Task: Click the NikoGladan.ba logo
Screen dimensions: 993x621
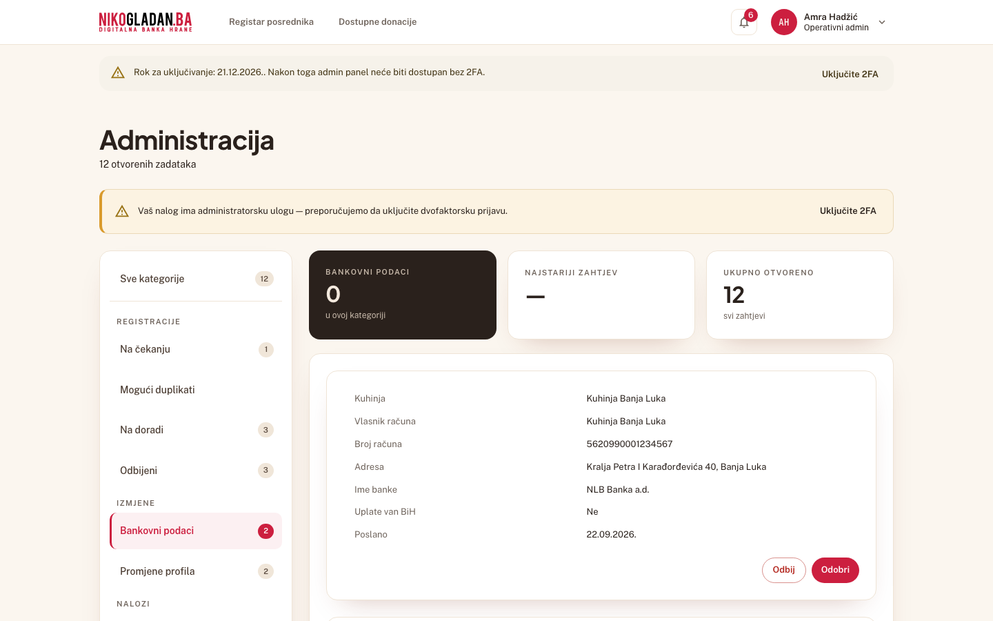Action: pos(146,22)
